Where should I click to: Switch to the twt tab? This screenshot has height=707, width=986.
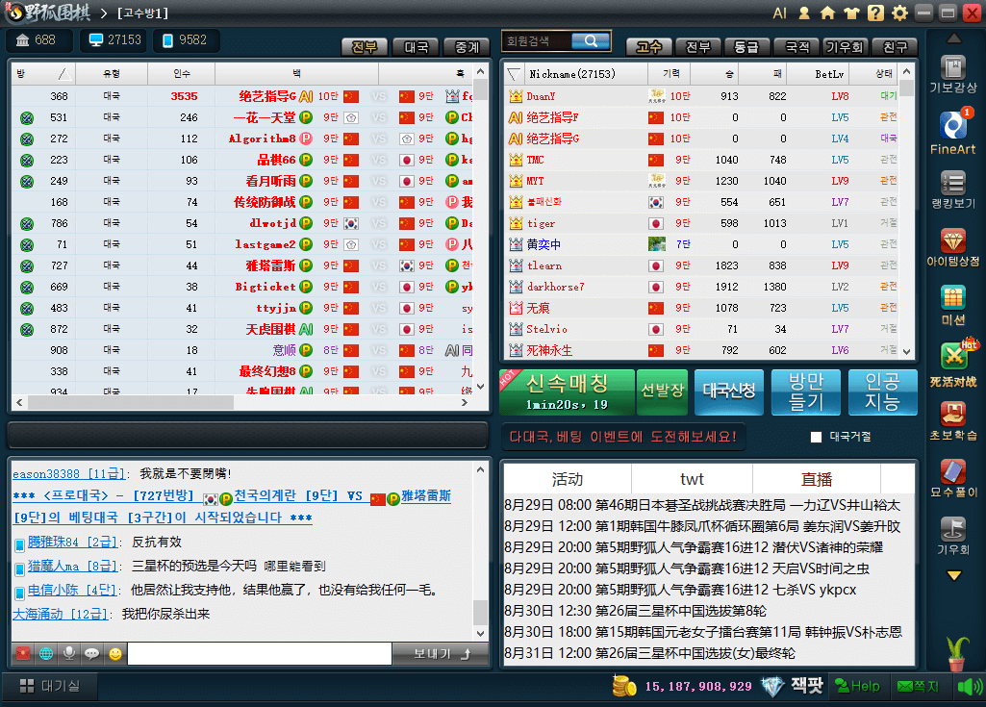tap(692, 480)
